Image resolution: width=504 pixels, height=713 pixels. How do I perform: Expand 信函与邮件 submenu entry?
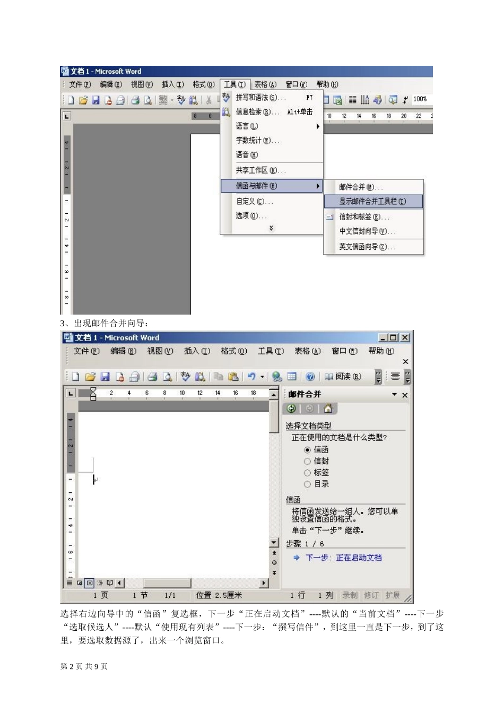(x=272, y=186)
